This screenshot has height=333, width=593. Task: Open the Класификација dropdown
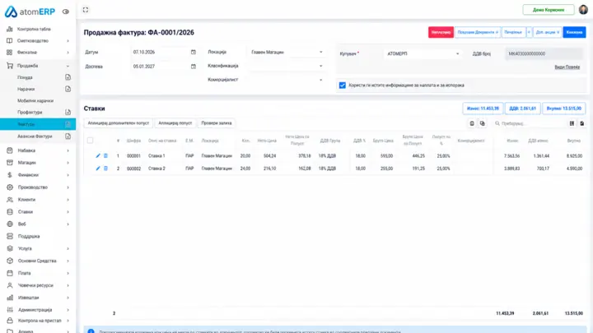point(287,66)
